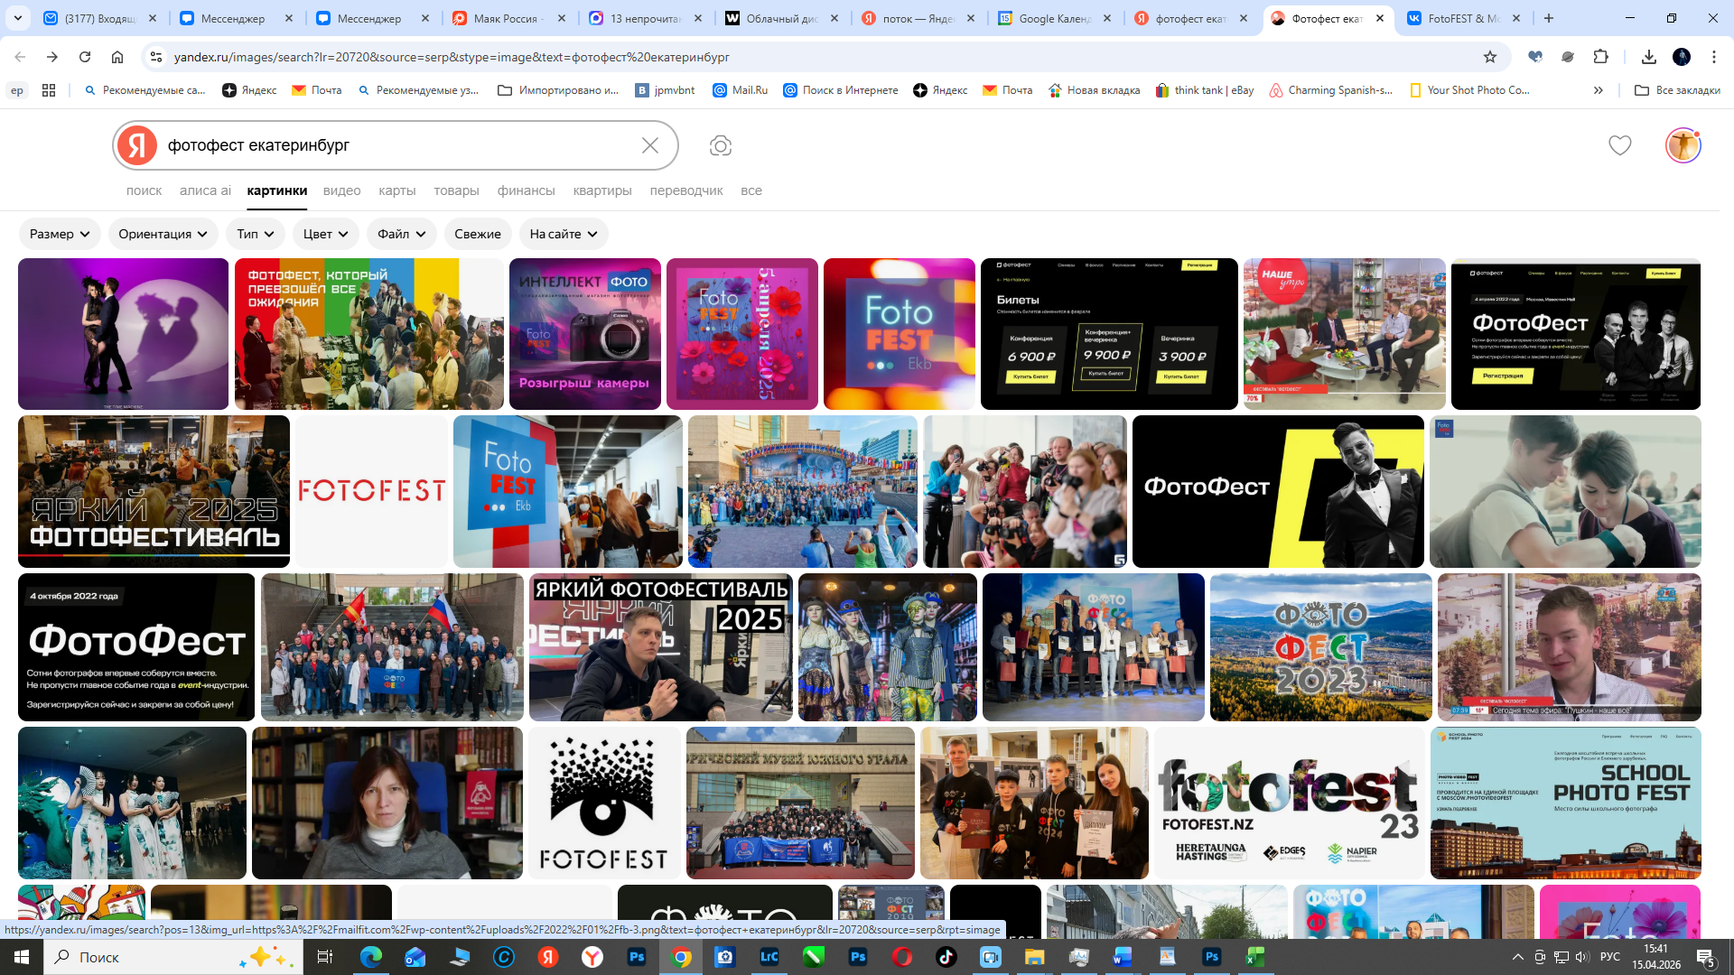The image size is (1734, 975).
Task: Open 4 октября 2022 ФотоФест image
Action: (x=136, y=647)
